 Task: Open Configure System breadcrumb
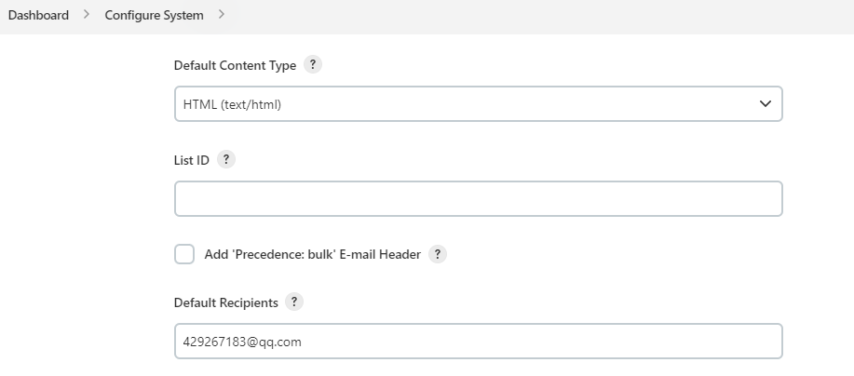tap(154, 15)
